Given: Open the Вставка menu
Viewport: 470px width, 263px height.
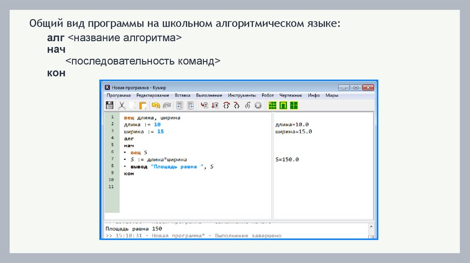Looking at the screenshot, I should tap(183, 95).
